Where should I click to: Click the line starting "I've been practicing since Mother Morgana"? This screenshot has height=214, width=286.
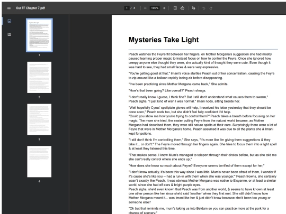[178, 84]
